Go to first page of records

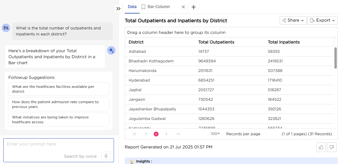point(134,134)
